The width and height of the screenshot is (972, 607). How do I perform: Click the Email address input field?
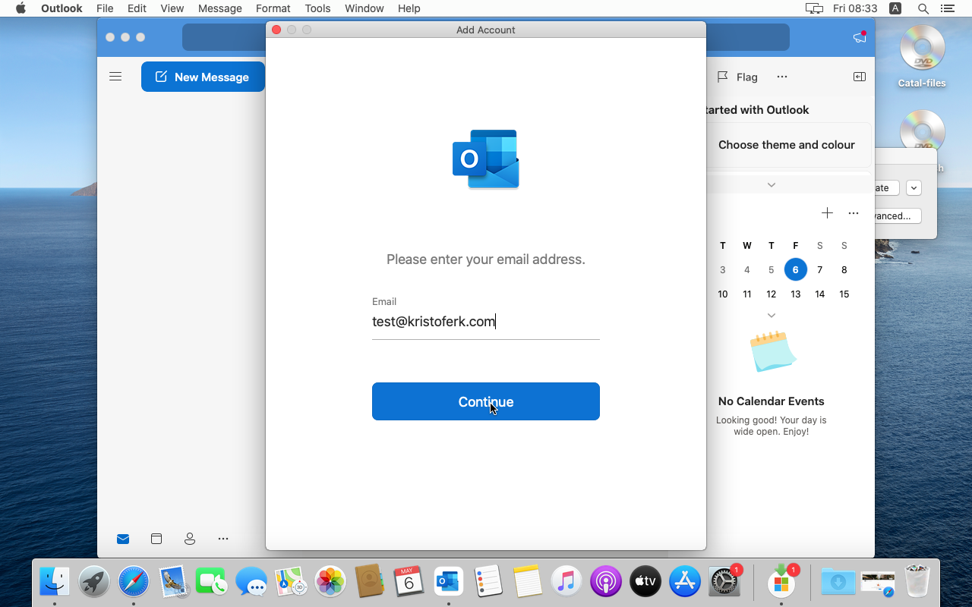coord(485,322)
